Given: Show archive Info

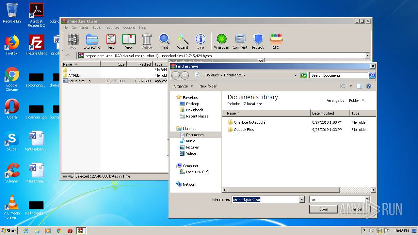Looking at the screenshot, I should click(201, 41).
